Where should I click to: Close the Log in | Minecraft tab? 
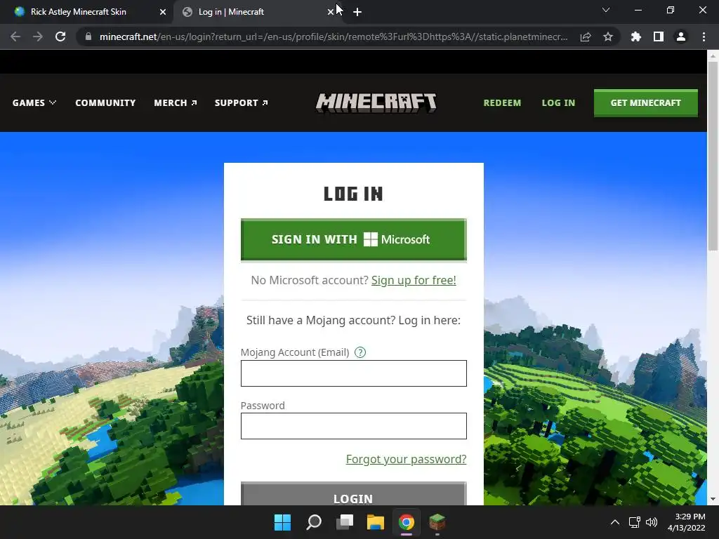tap(330, 12)
